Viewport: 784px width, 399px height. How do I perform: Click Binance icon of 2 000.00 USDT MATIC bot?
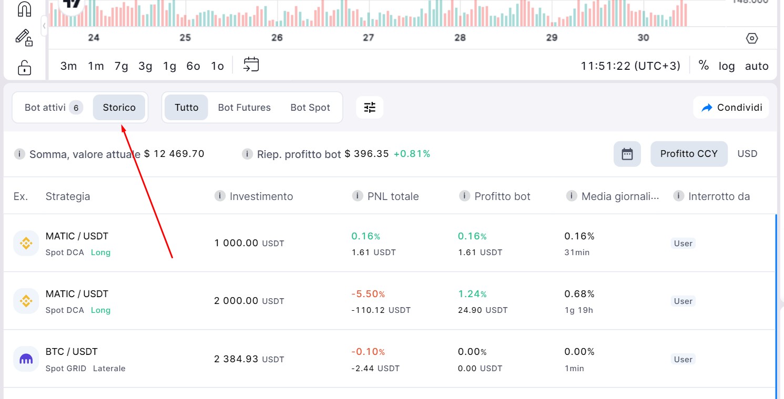point(26,301)
